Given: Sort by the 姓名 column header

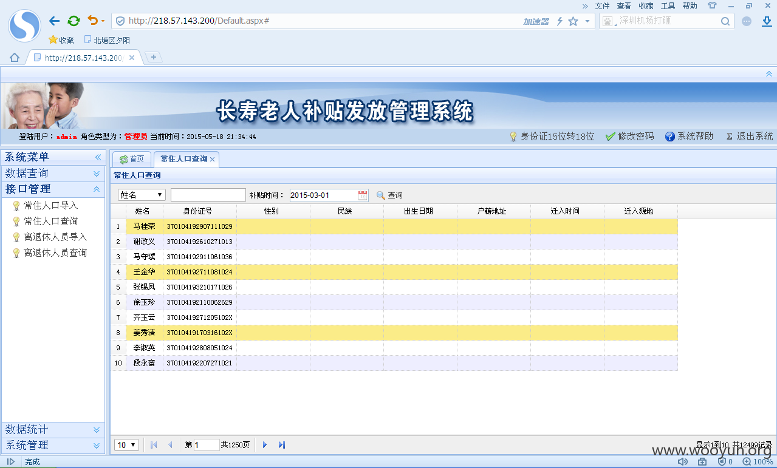Looking at the screenshot, I should [145, 211].
